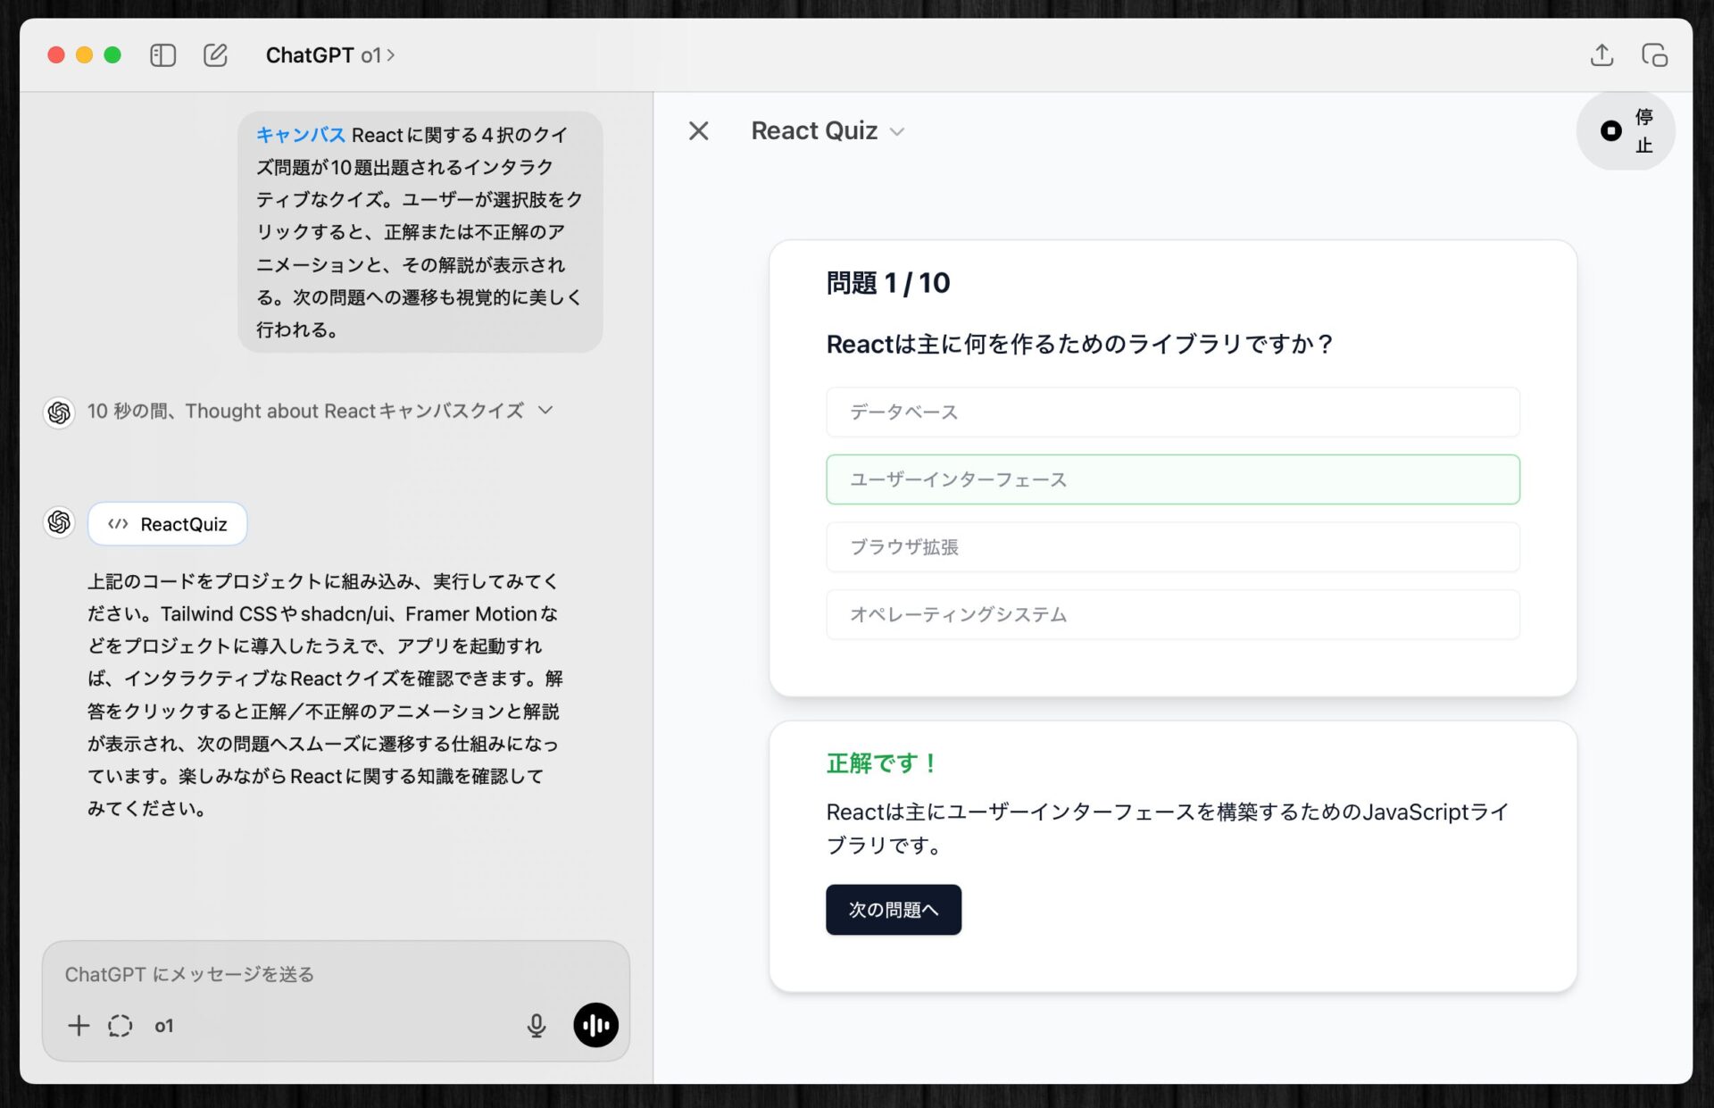Start a new chat with compose icon

click(215, 55)
